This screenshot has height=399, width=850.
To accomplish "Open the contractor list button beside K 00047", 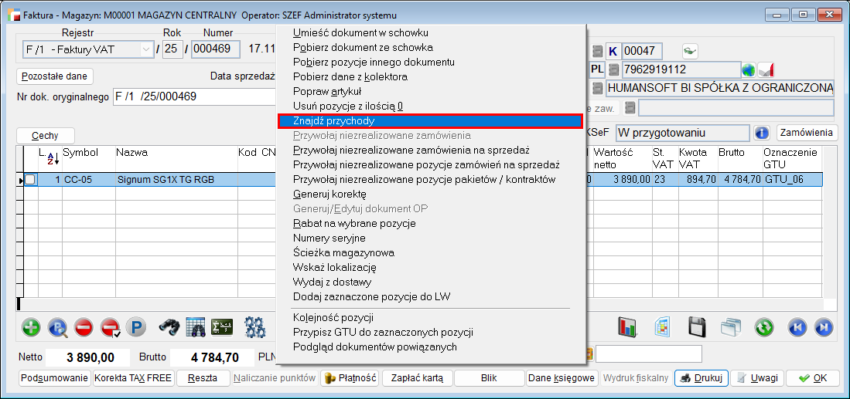I will pyautogui.click(x=597, y=52).
